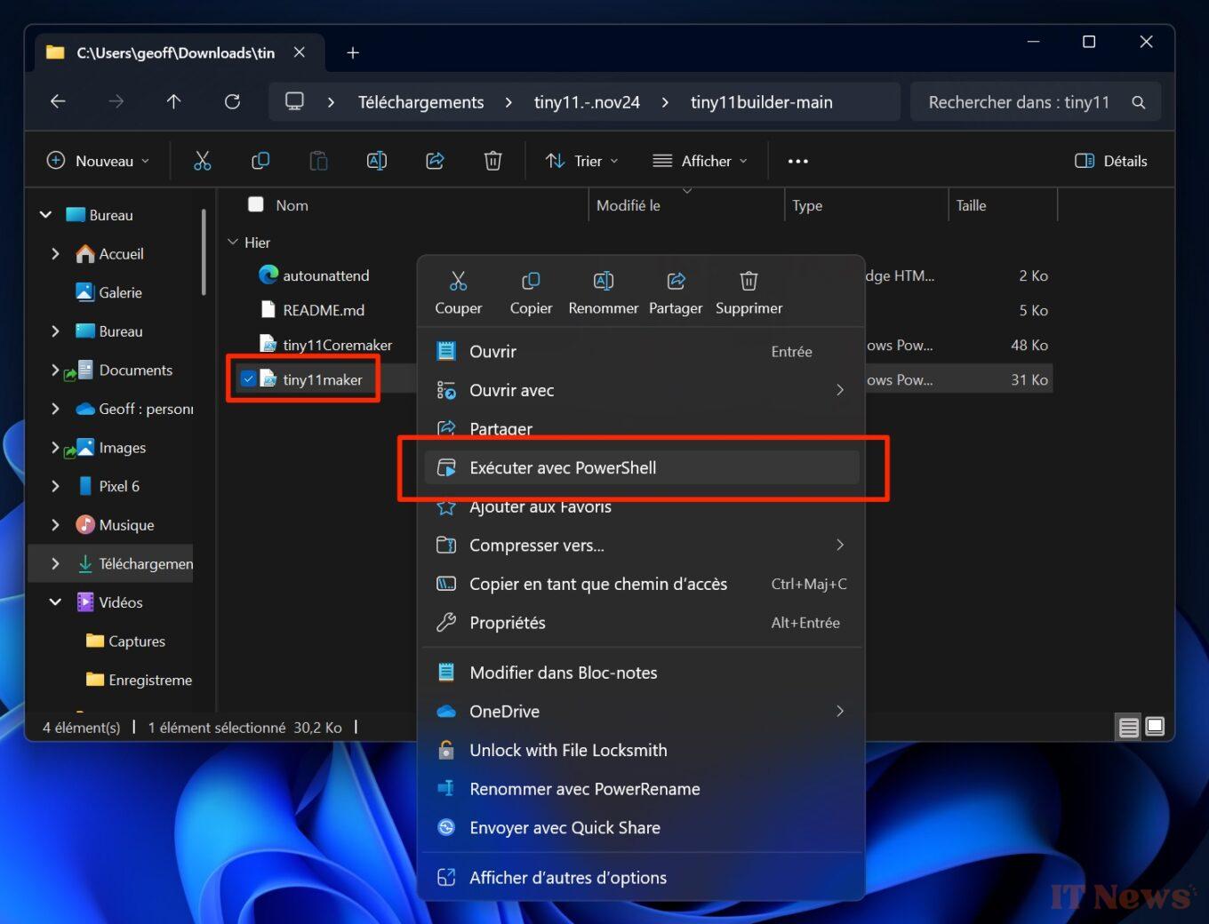The width and height of the screenshot is (1209, 924).
Task: Open Propriétés from the context menu
Action: 508,623
